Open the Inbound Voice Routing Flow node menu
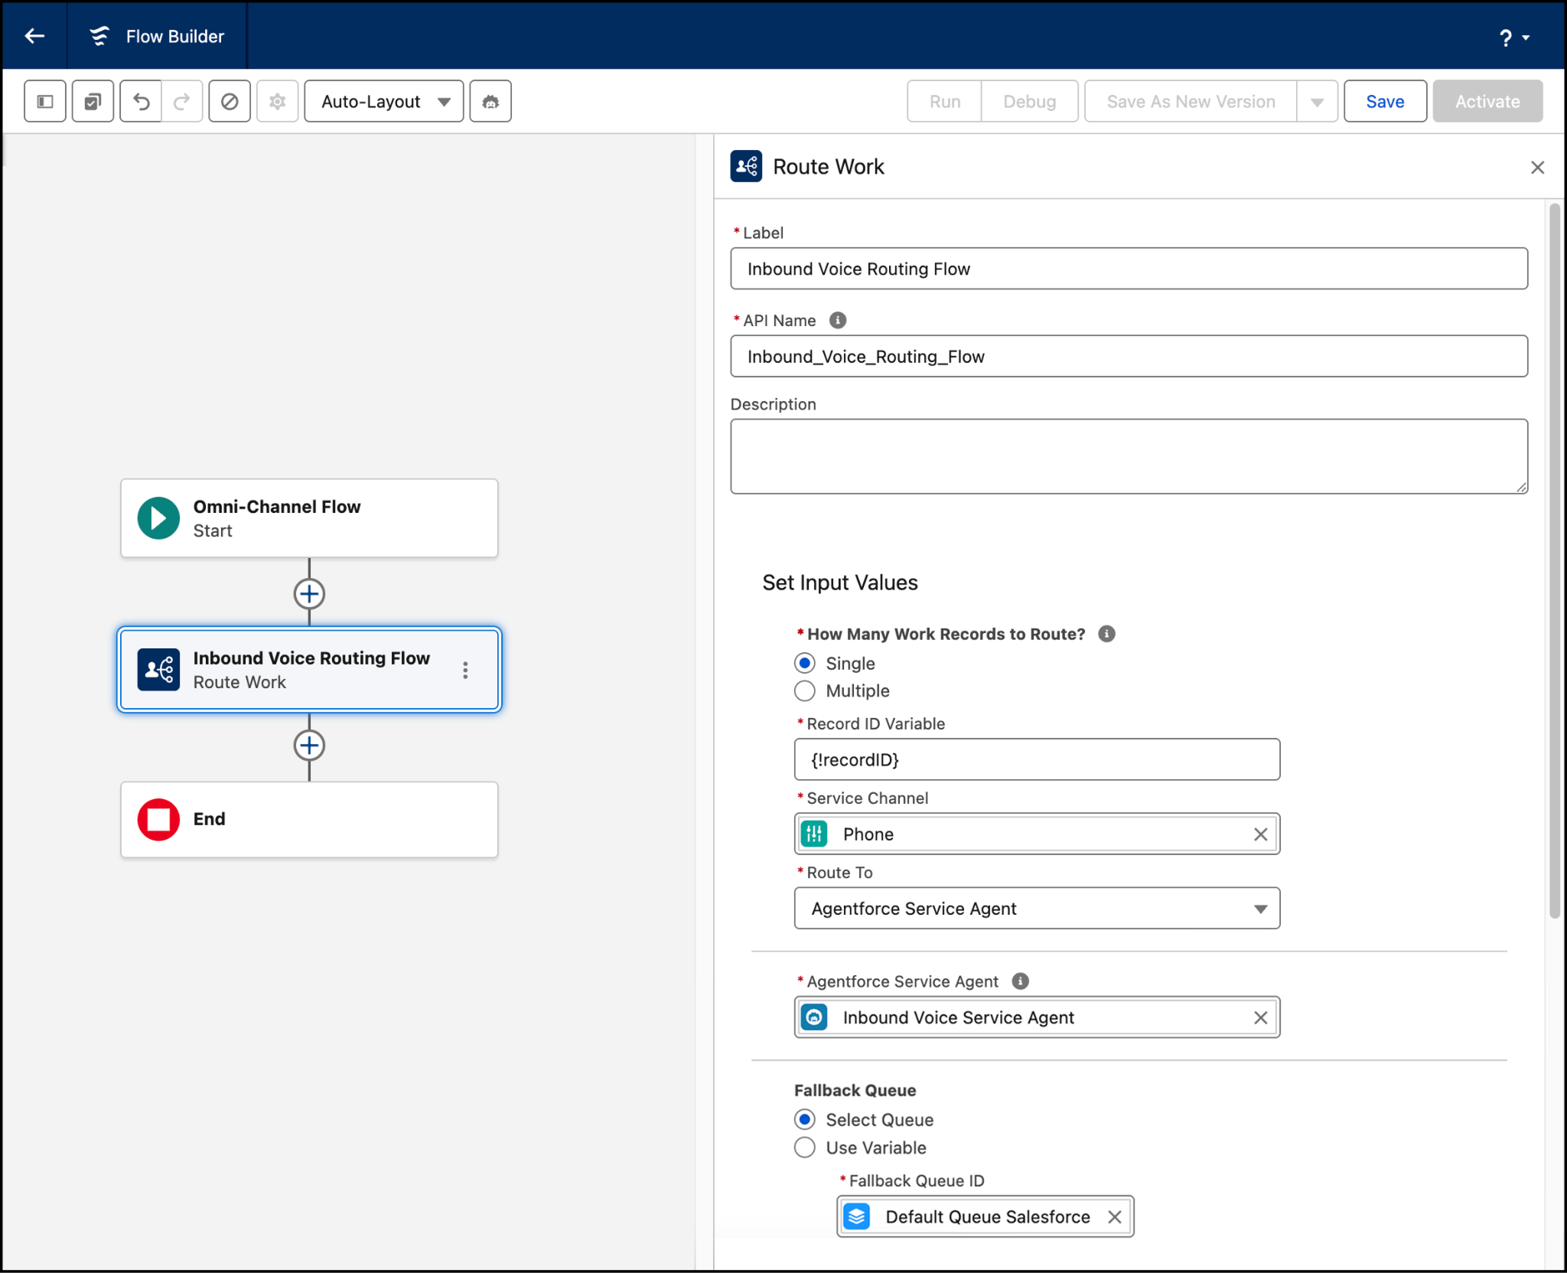Screen dimensions: 1567x1273 465,670
